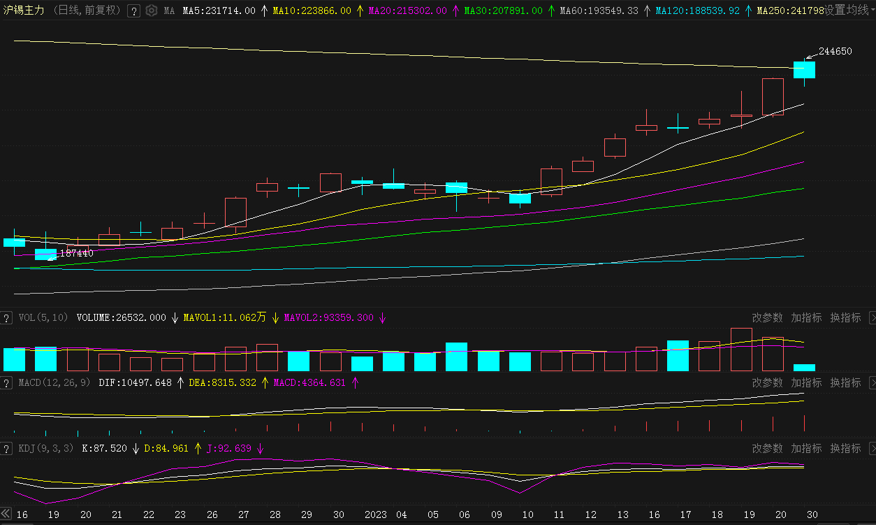Click the 2023 marker on date axis
Screen dimensions: 876x525
pos(376,515)
